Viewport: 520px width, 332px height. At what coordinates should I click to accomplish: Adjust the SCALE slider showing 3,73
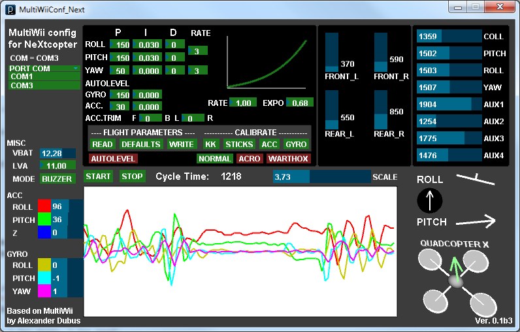click(x=321, y=176)
